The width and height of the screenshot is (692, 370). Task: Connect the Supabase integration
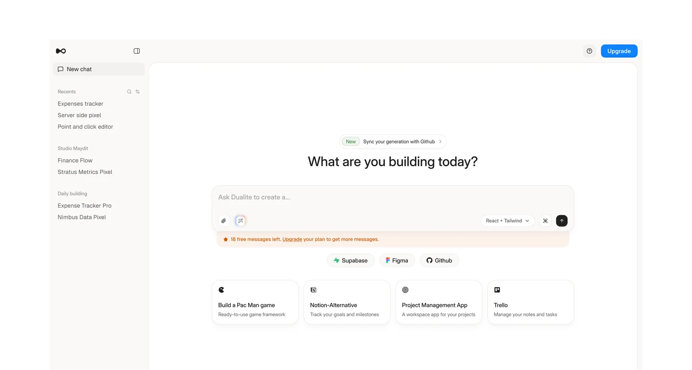[x=350, y=260]
